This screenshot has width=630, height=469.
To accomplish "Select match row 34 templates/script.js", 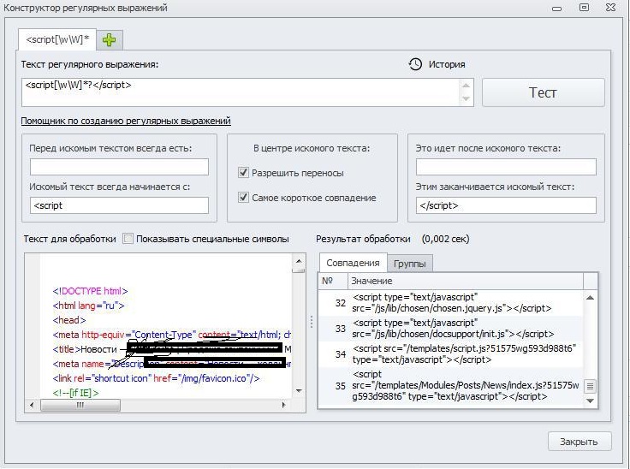I will coord(450,354).
